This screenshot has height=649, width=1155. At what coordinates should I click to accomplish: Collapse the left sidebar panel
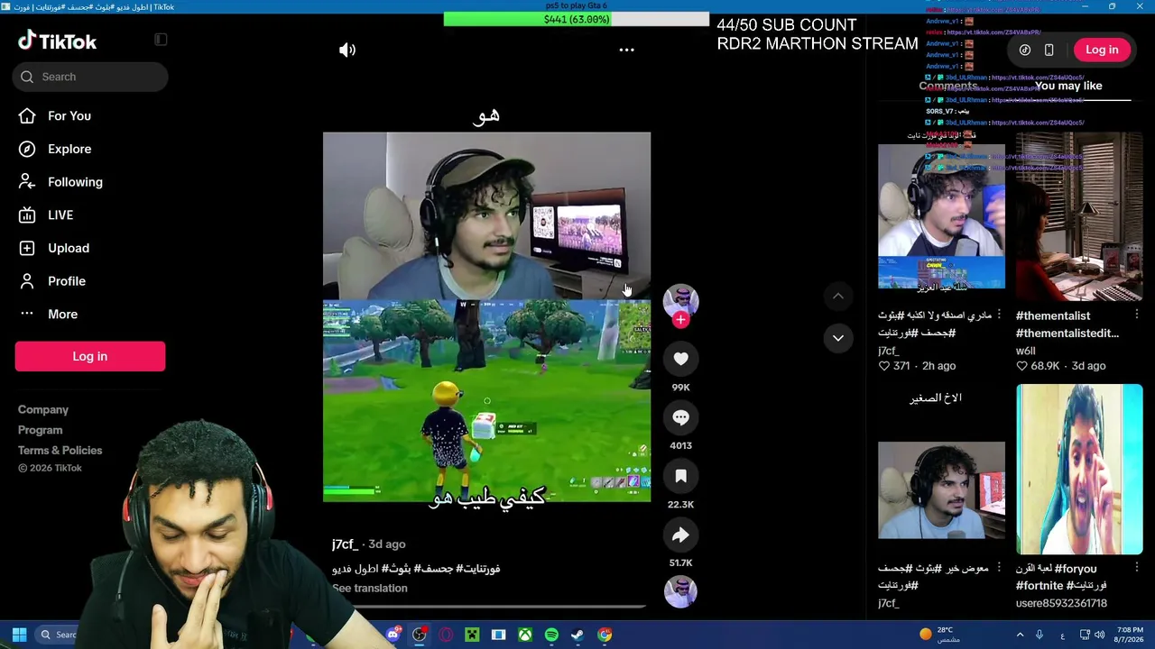161,40
